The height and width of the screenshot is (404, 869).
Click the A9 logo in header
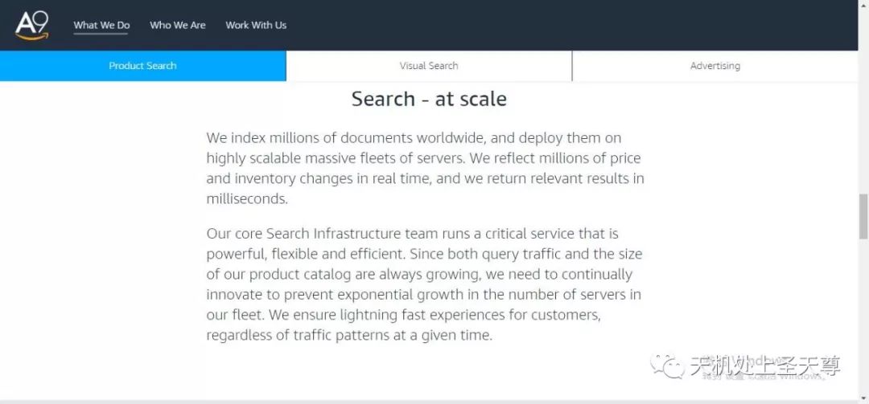[31, 26]
